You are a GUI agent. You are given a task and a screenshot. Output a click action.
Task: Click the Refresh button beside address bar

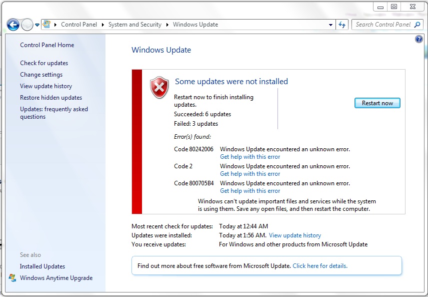[x=341, y=25]
